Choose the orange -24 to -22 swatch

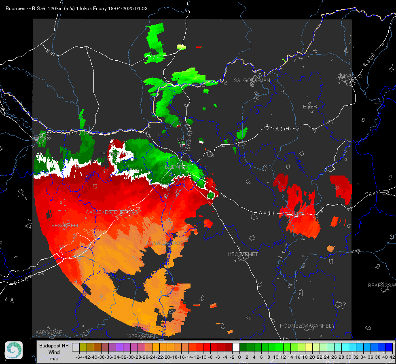pyautogui.click(x=156, y=347)
